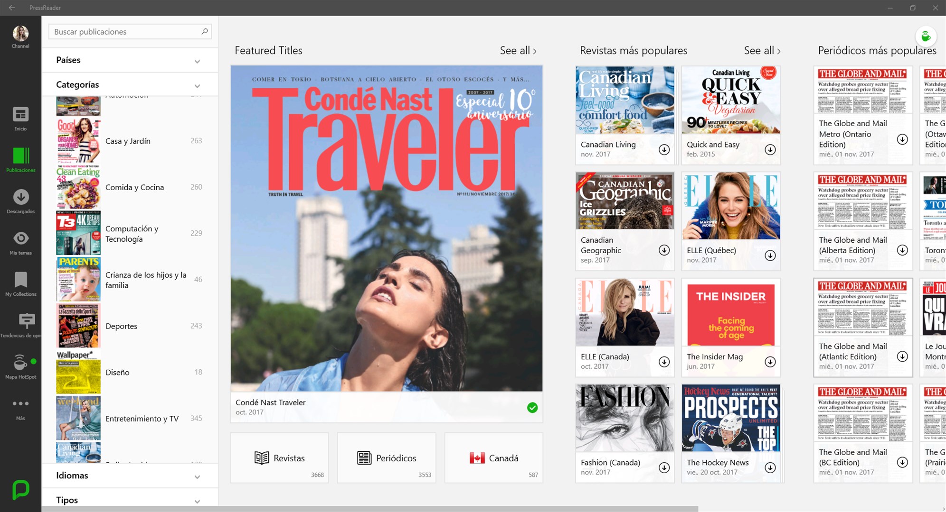Select the Periódicos tab button
946x512 pixels.
[387, 458]
